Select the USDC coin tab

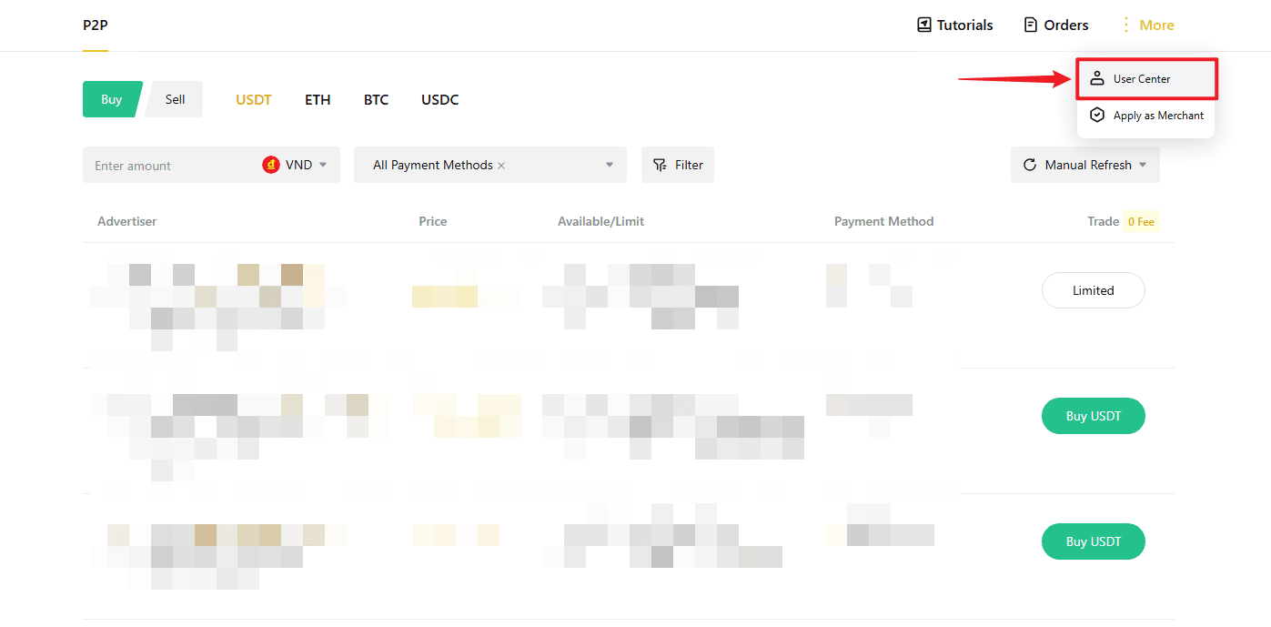(439, 100)
